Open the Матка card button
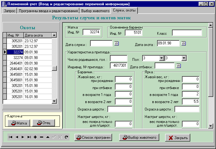 [x=19, y=123]
